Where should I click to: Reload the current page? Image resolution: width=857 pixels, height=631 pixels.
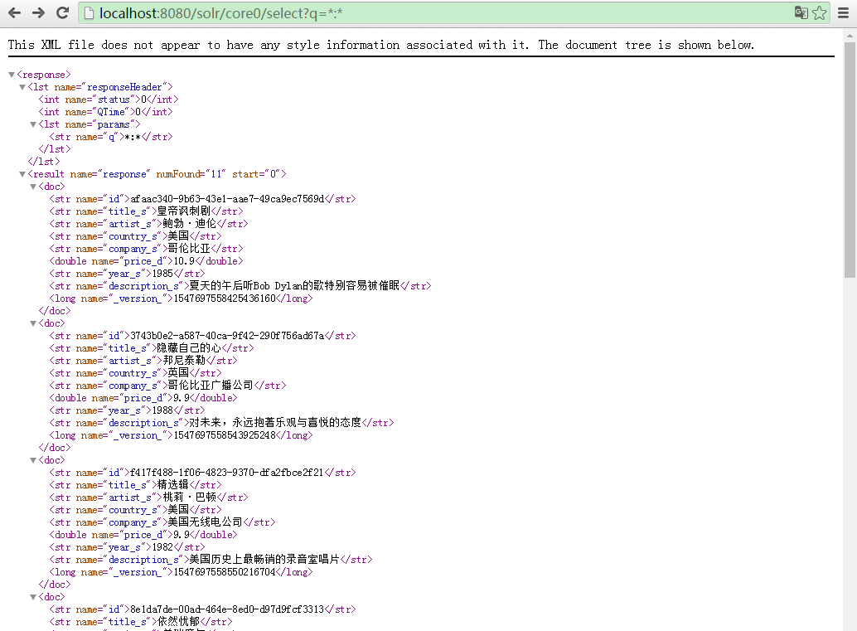(62, 13)
